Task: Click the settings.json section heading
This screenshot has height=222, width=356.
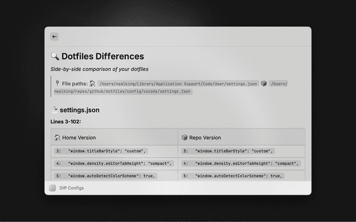Action: point(80,110)
